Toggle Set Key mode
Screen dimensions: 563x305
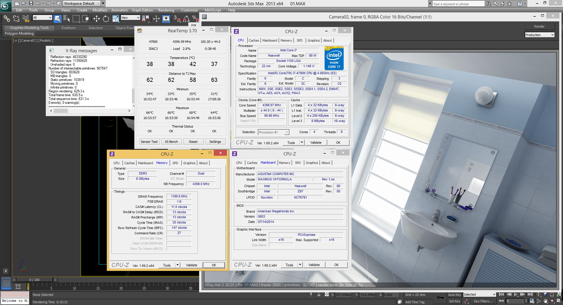[455, 301]
